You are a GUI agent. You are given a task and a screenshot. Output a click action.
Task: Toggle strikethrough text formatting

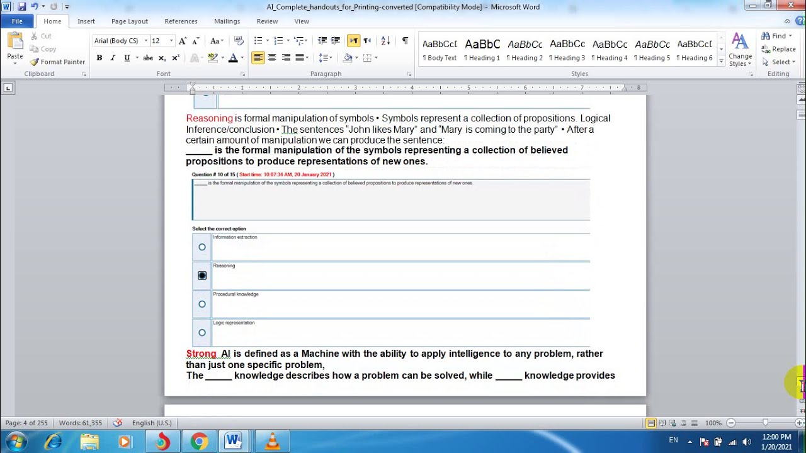pyautogui.click(x=148, y=57)
